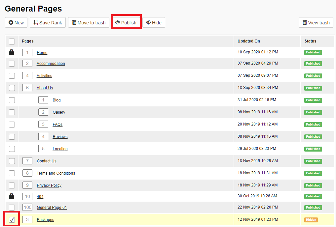
Task: Click Published badge on the Blog row
Action: (313, 100)
